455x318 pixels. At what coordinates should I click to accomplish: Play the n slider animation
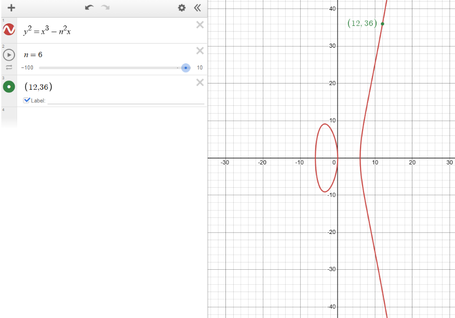tap(9, 55)
